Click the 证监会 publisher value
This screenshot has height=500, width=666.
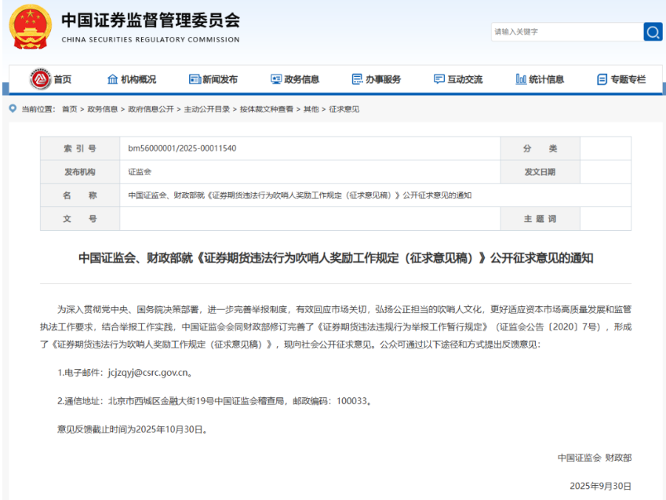pyautogui.click(x=140, y=172)
